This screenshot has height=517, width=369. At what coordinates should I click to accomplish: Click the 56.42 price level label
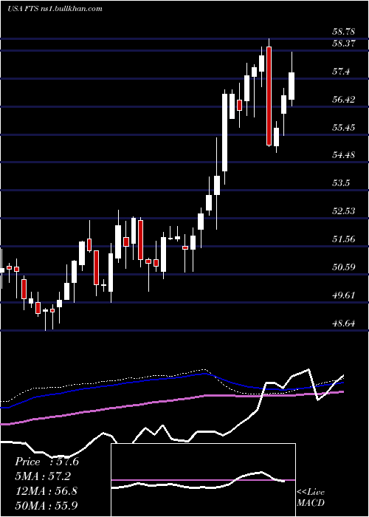[x=344, y=99]
